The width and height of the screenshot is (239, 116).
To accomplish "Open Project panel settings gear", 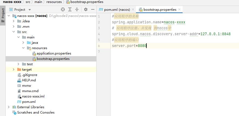I will click(86, 10).
